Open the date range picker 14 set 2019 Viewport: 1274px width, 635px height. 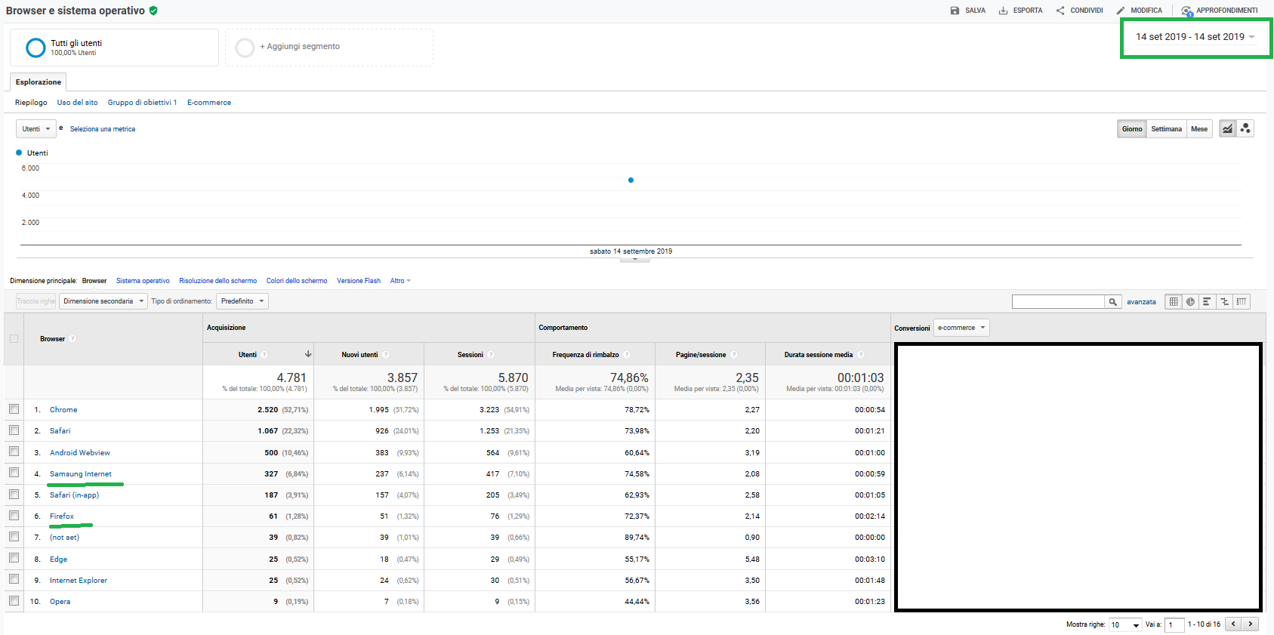(1195, 37)
